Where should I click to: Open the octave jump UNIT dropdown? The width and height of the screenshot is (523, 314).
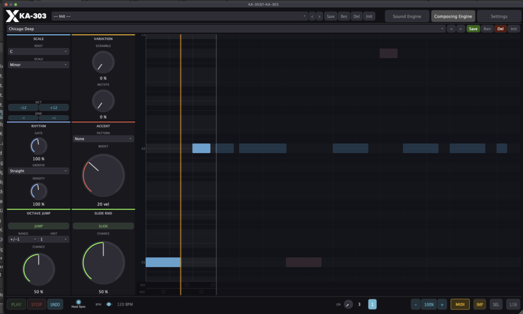(54, 239)
